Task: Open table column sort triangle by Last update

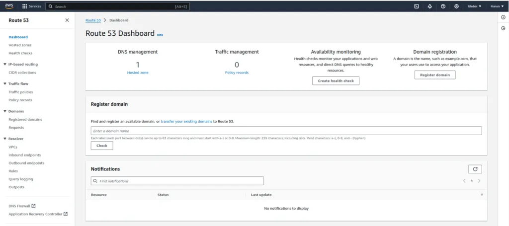Action: coord(482,195)
